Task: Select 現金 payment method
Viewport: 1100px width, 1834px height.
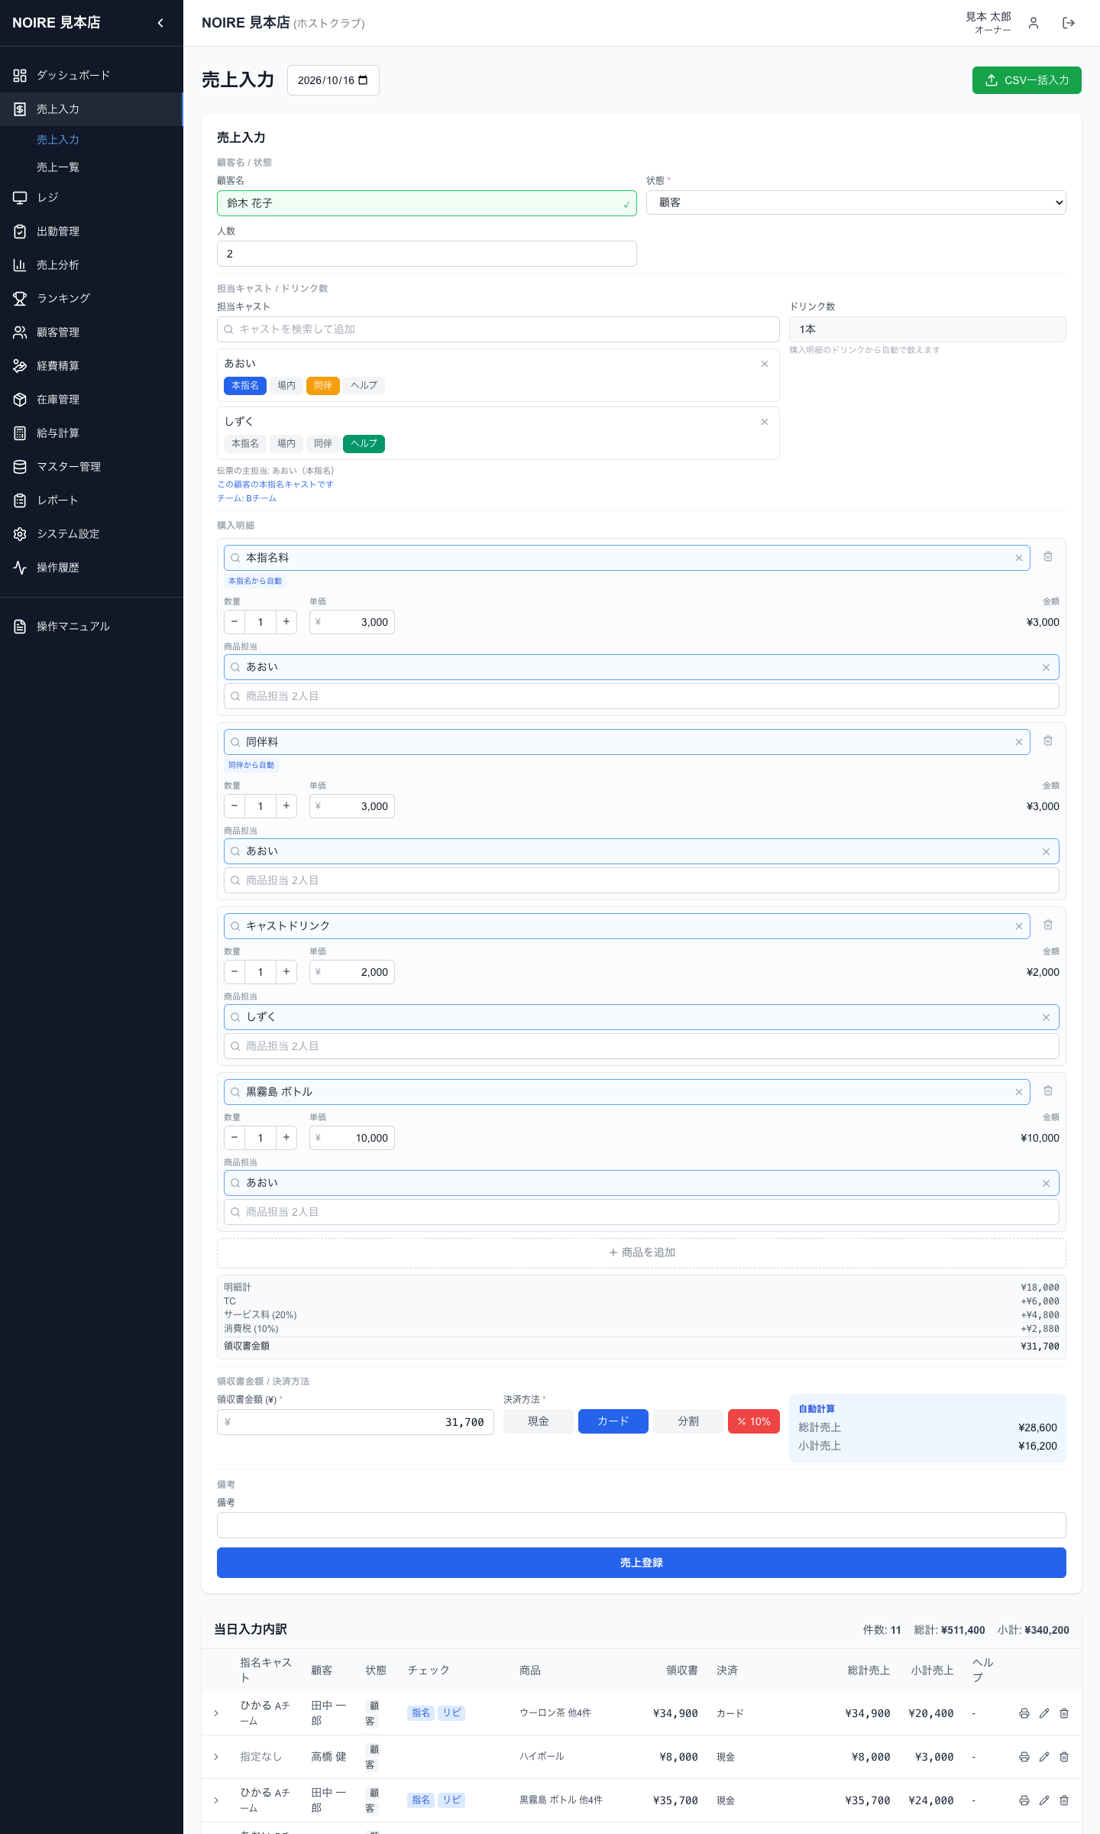Action: [539, 1421]
